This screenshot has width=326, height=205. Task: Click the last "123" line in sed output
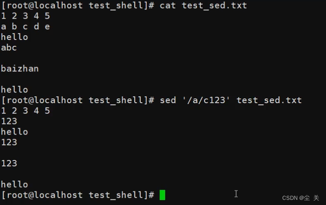9,163
